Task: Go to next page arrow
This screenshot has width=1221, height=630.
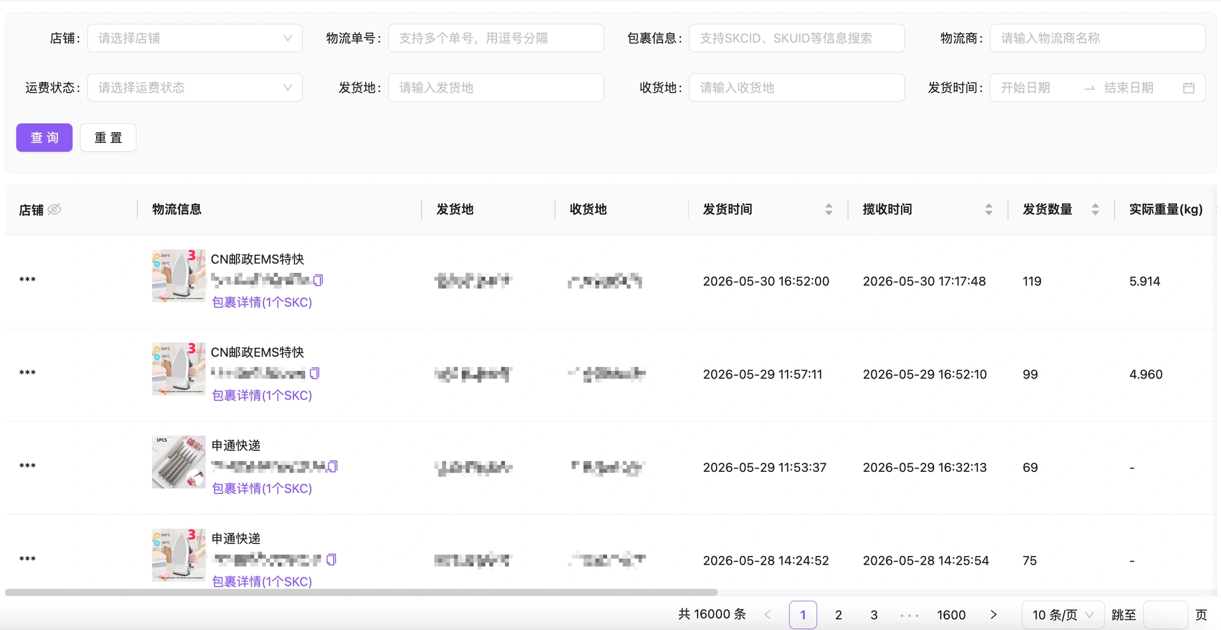Action: [x=993, y=615]
